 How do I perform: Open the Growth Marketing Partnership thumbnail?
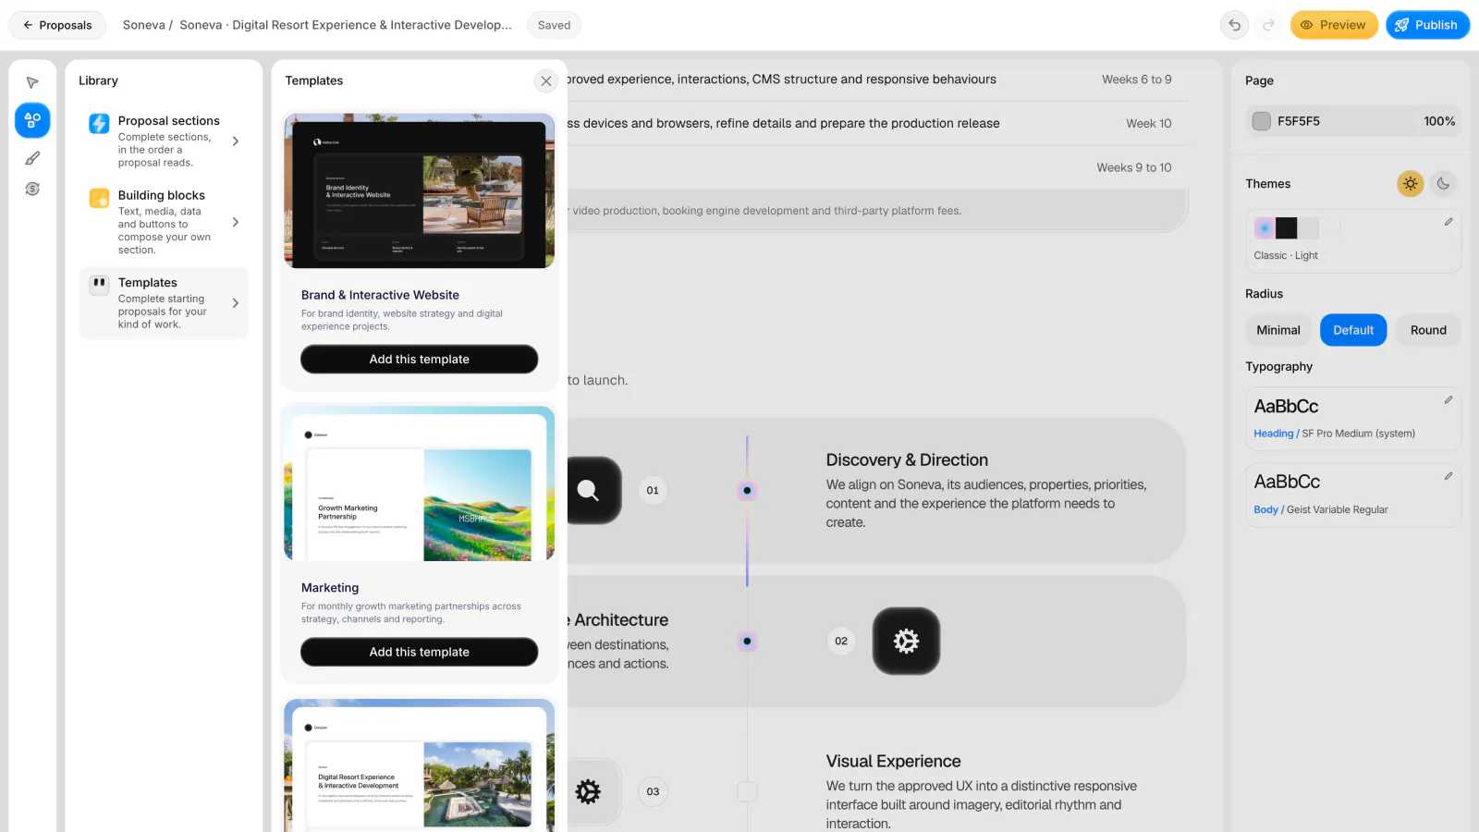coord(420,483)
